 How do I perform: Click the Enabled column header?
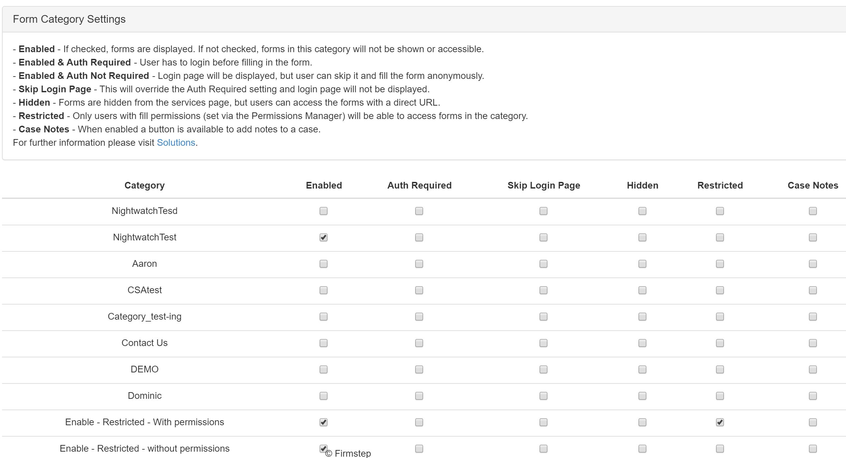coord(324,185)
